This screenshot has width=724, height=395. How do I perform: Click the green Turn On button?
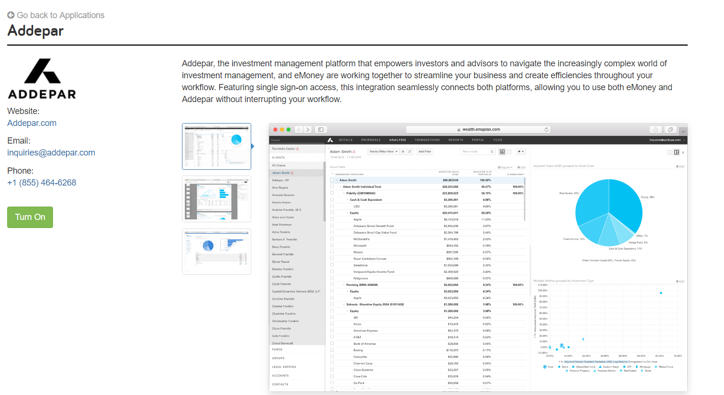click(30, 217)
